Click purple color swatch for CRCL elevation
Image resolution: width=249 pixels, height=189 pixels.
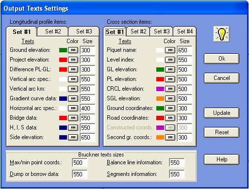pos(160,89)
